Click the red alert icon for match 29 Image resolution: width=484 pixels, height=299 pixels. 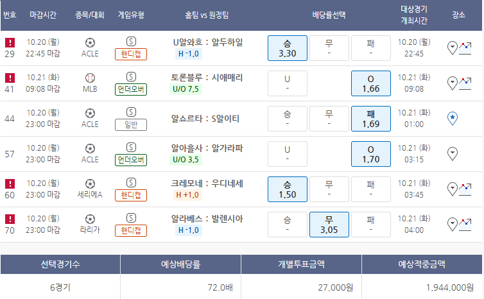(10, 42)
